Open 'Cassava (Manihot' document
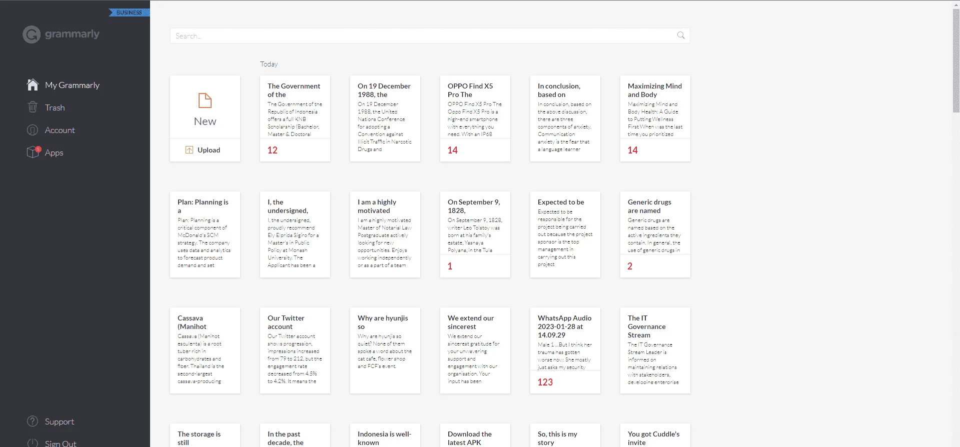This screenshot has height=447, width=960. click(205, 350)
